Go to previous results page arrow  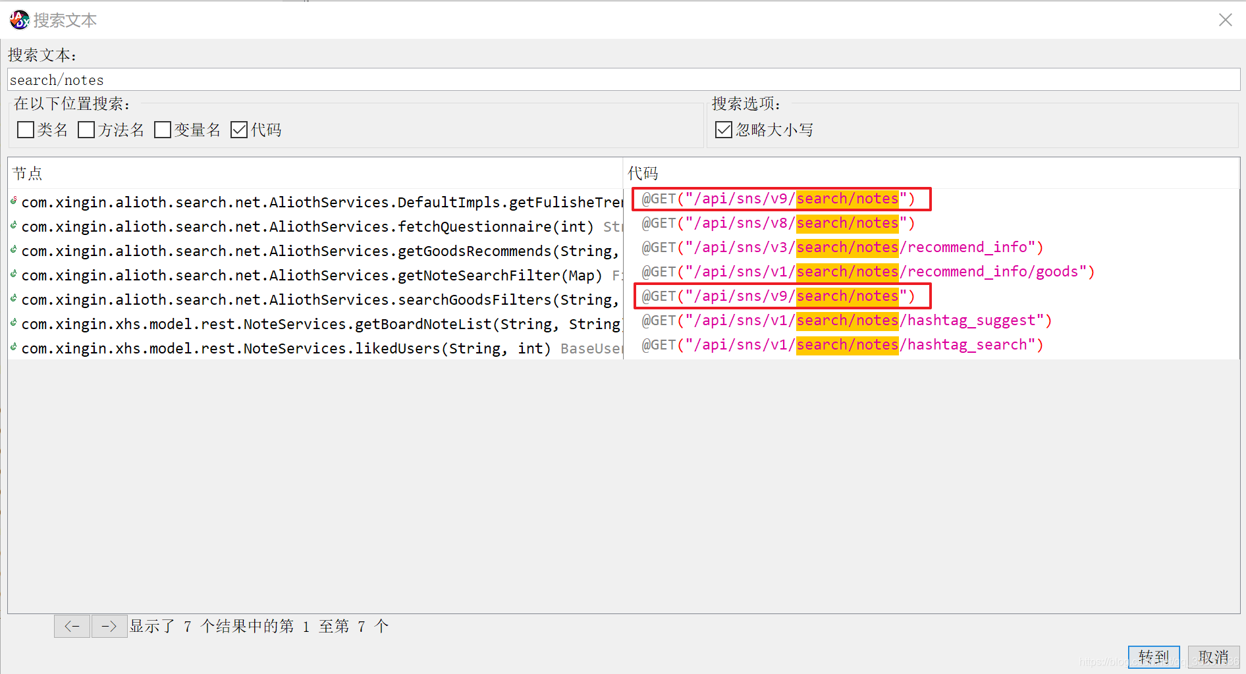coord(72,626)
